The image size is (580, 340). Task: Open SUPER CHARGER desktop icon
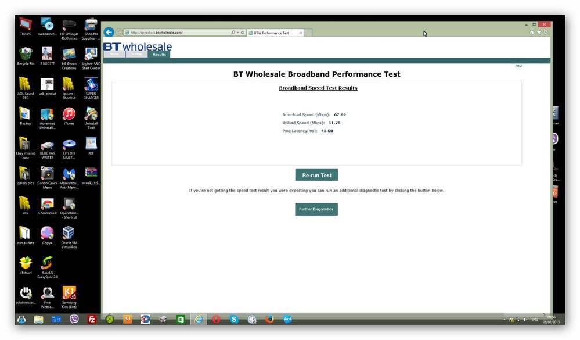click(91, 88)
